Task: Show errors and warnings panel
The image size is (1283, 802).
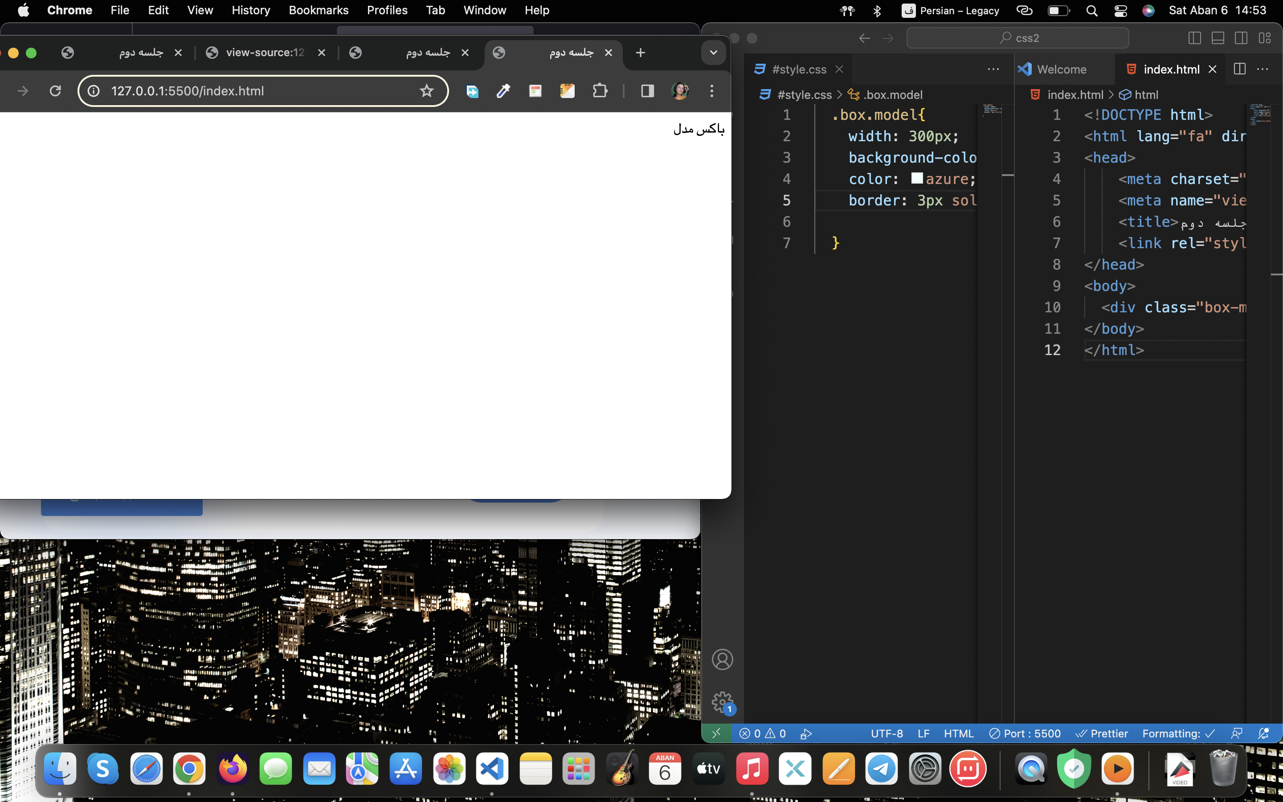Action: (762, 733)
